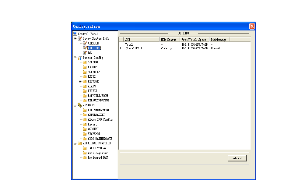Click the LOG notepad icon
The height and width of the screenshot is (180, 284).
[x=85, y=53]
